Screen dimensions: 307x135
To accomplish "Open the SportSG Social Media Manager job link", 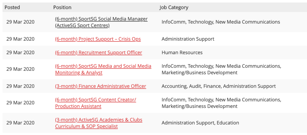I will click(x=101, y=19).
